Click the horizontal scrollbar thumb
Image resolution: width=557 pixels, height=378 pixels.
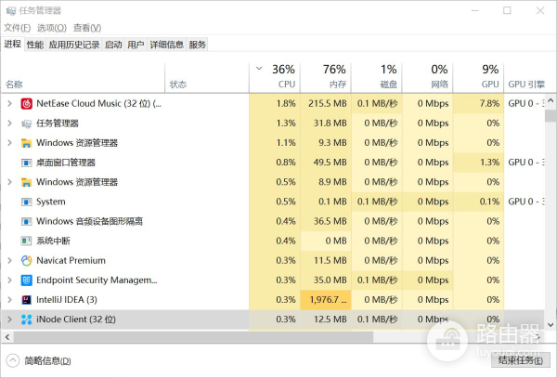point(194,337)
